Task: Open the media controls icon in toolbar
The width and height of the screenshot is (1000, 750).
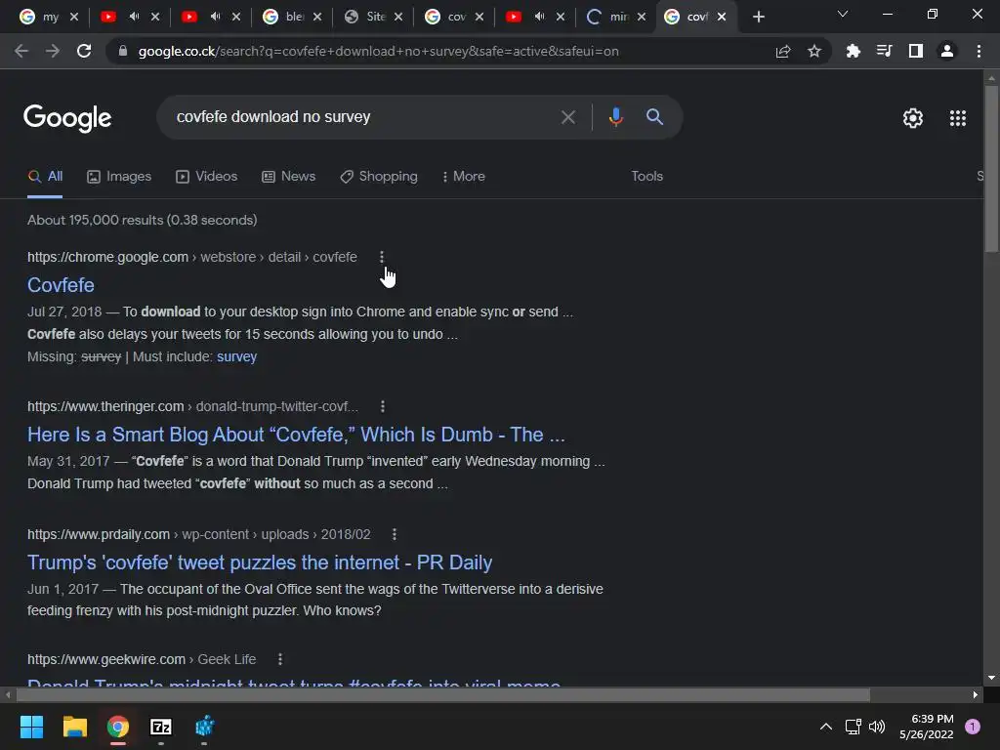Action: (884, 51)
